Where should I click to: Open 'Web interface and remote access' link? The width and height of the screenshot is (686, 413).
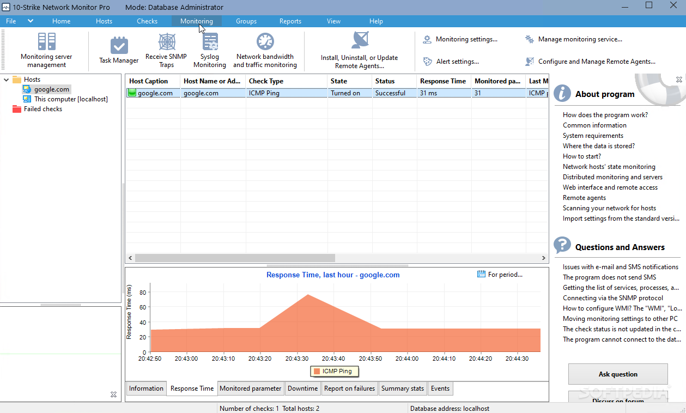[x=610, y=187]
